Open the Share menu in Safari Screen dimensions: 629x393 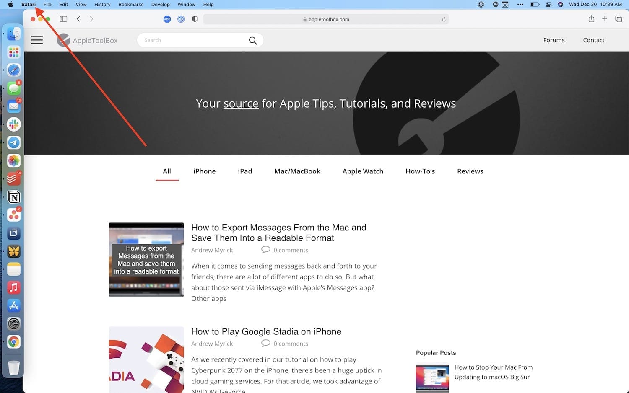591,19
